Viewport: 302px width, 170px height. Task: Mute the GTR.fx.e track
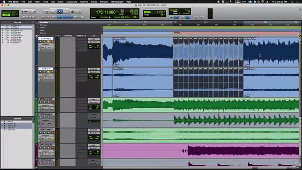pyautogui.click(x=52, y=72)
